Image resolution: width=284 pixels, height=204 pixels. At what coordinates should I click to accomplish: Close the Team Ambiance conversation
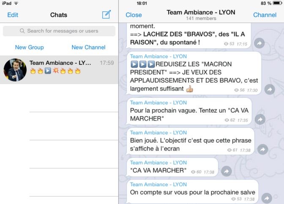click(x=134, y=15)
